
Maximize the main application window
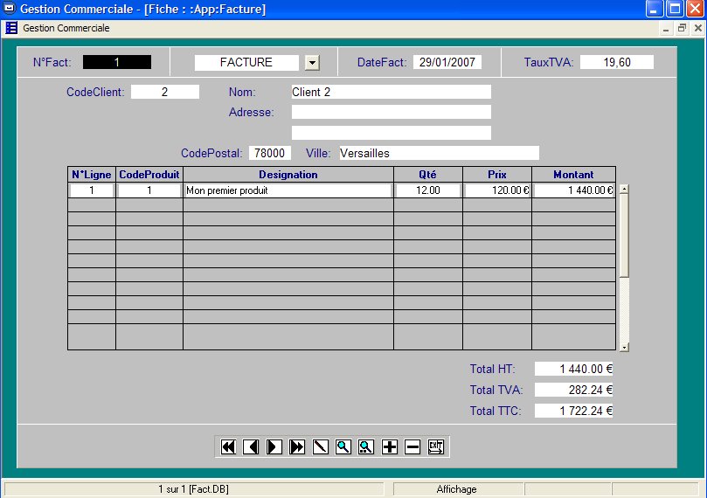675,9
